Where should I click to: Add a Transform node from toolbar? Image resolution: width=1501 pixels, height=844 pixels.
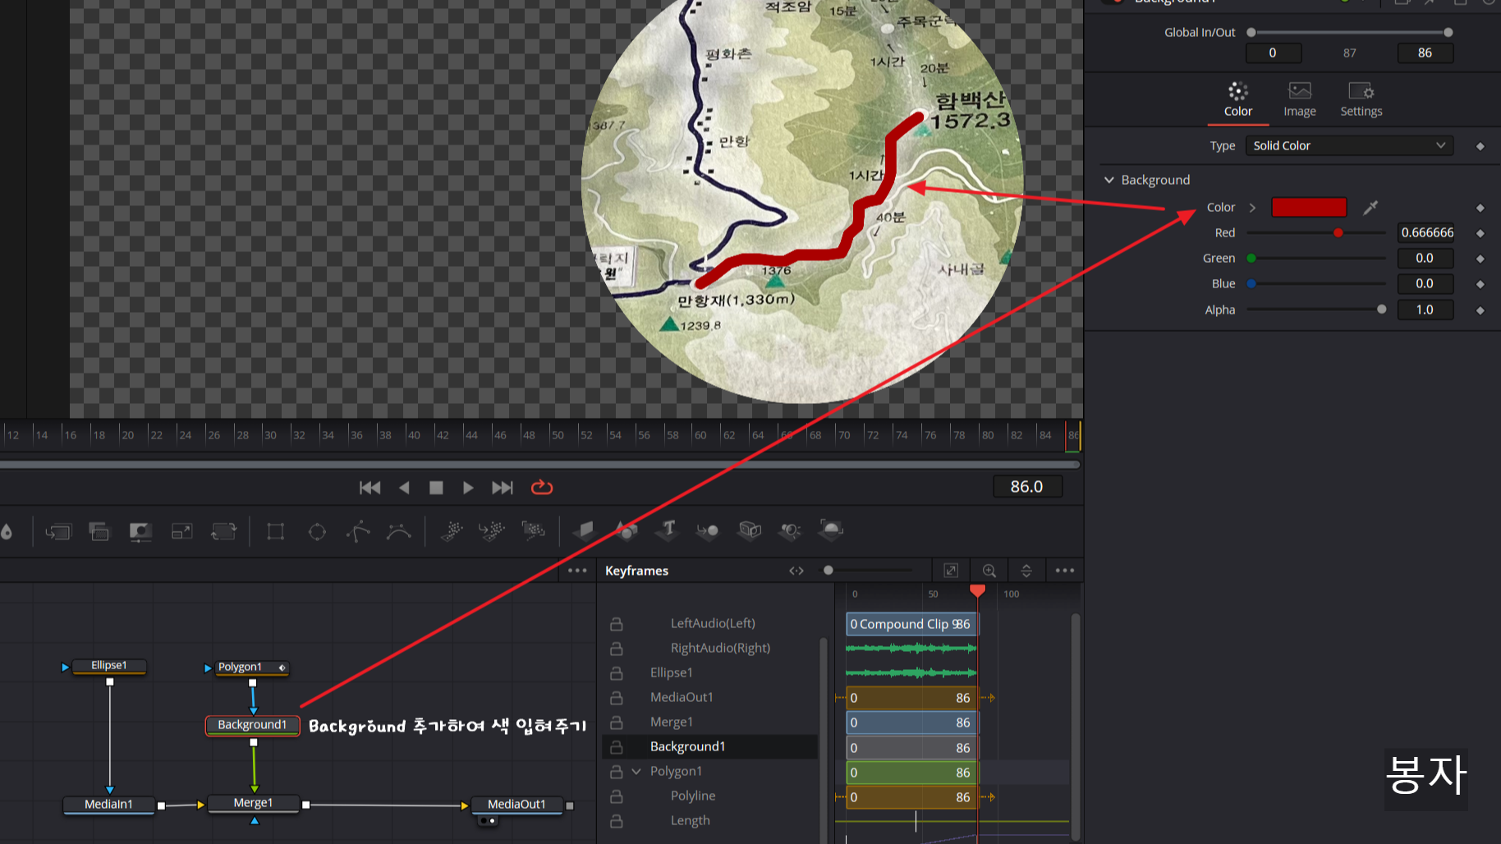(223, 531)
